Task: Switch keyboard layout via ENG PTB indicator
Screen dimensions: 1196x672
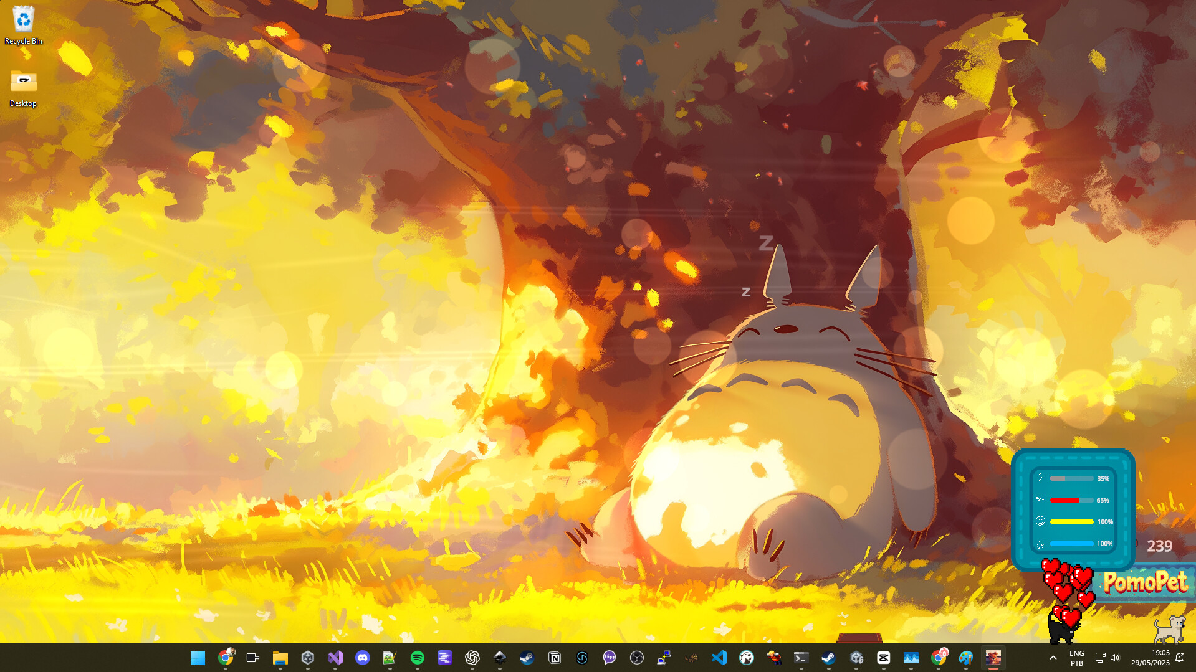Action: [x=1076, y=658]
